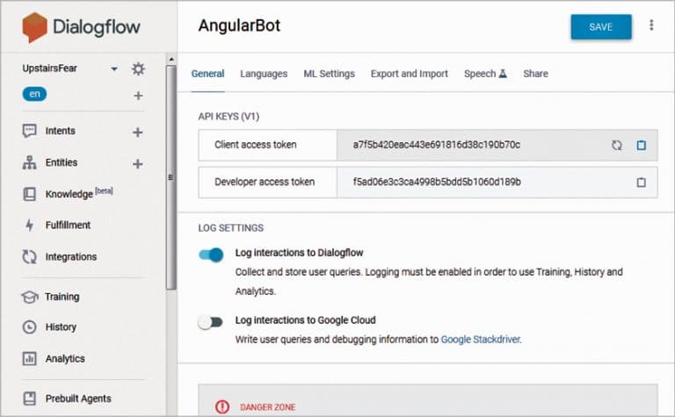Follow the Google Stackdriver link
675x417 pixels.
(481, 339)
